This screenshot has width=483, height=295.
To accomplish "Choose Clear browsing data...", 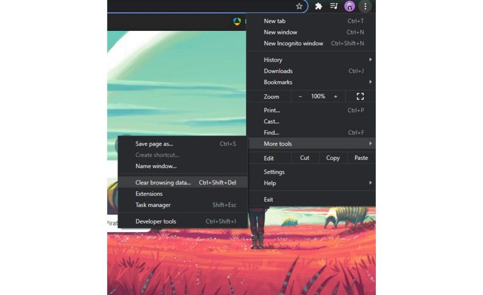I will click(x=183, y=183).
